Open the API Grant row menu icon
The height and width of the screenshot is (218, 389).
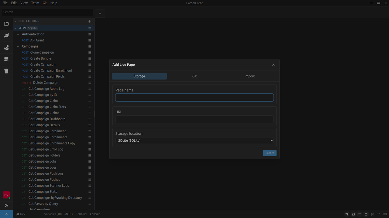tap(90, 40)
